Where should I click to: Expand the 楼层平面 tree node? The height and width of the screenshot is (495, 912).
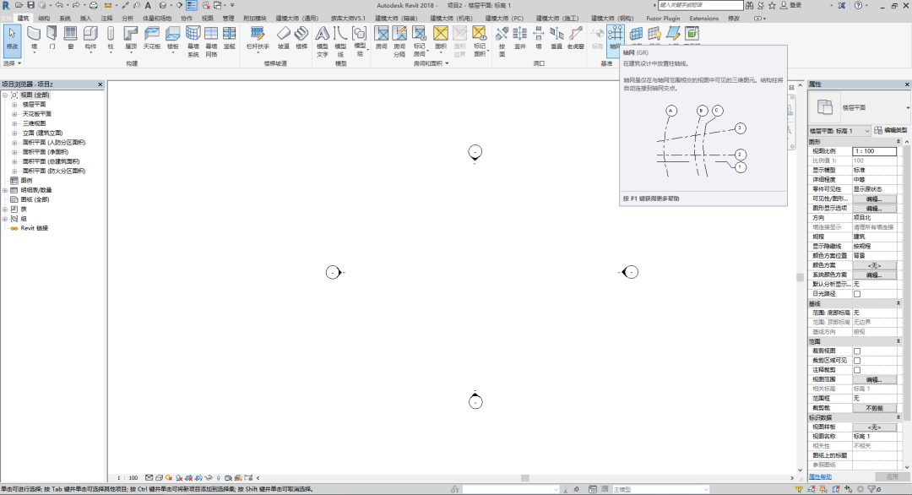click(14, 105)
